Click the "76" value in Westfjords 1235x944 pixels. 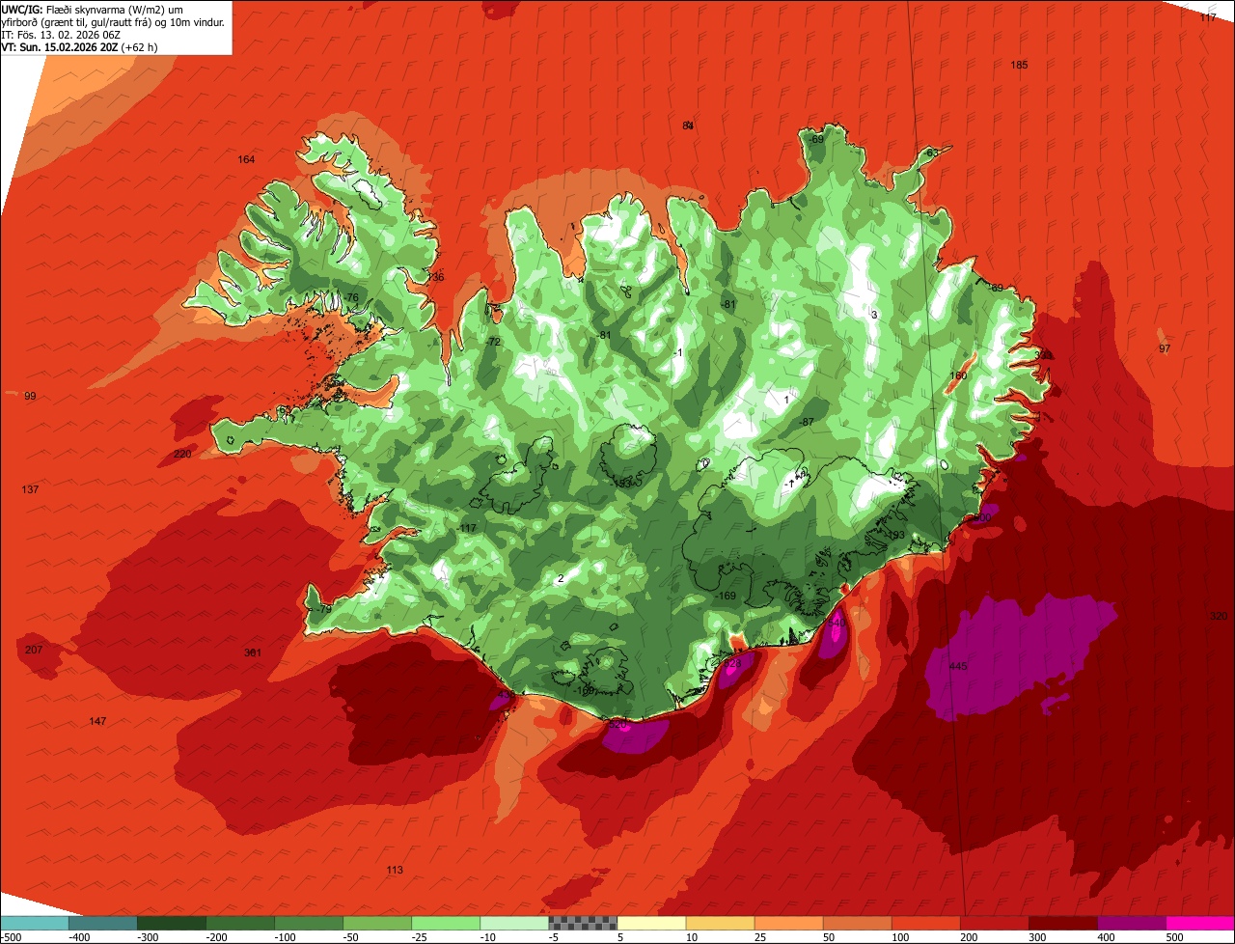click(352, 297)
